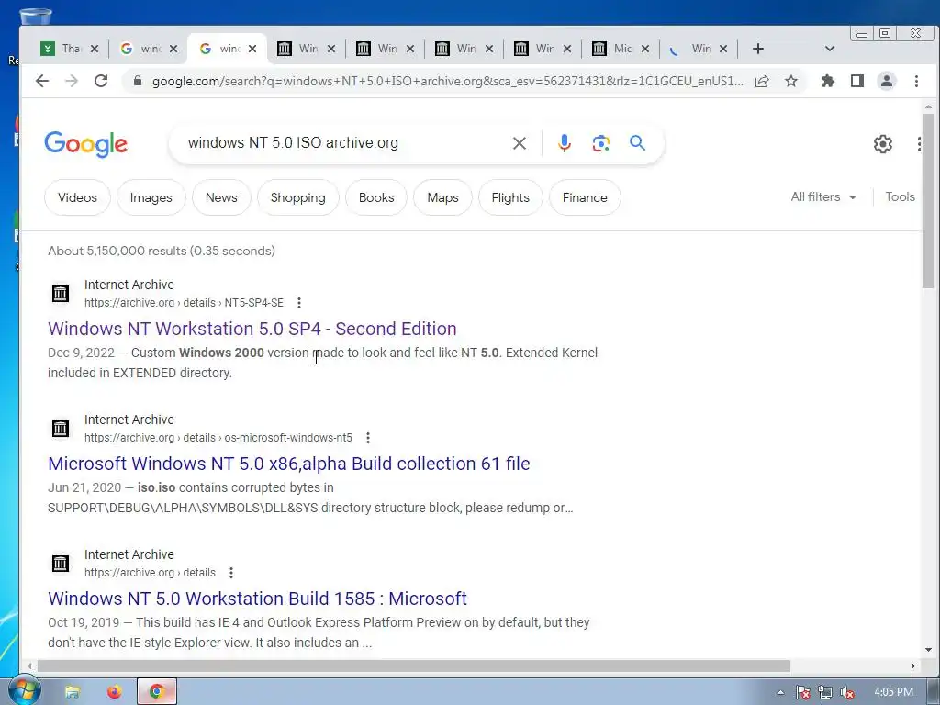The height and width of the screenshot is (705, 940).
Task: Click the Recycle Bin on the desktop
Action: pyautogui.click(x=34, y=17)
